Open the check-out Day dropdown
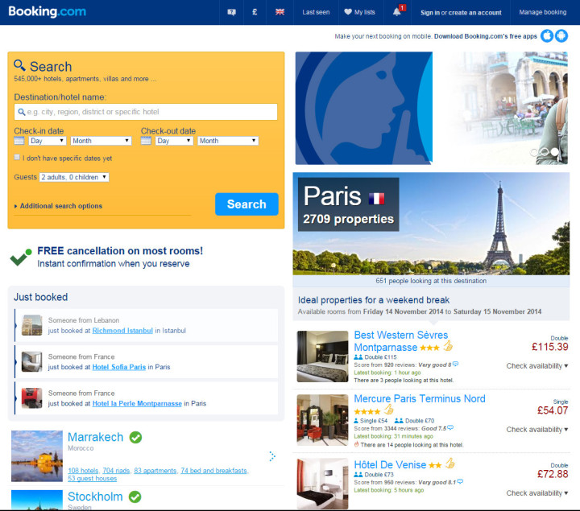Image resolution: width=580 pixels, height=511 pixels. click(x=174, y=141)
